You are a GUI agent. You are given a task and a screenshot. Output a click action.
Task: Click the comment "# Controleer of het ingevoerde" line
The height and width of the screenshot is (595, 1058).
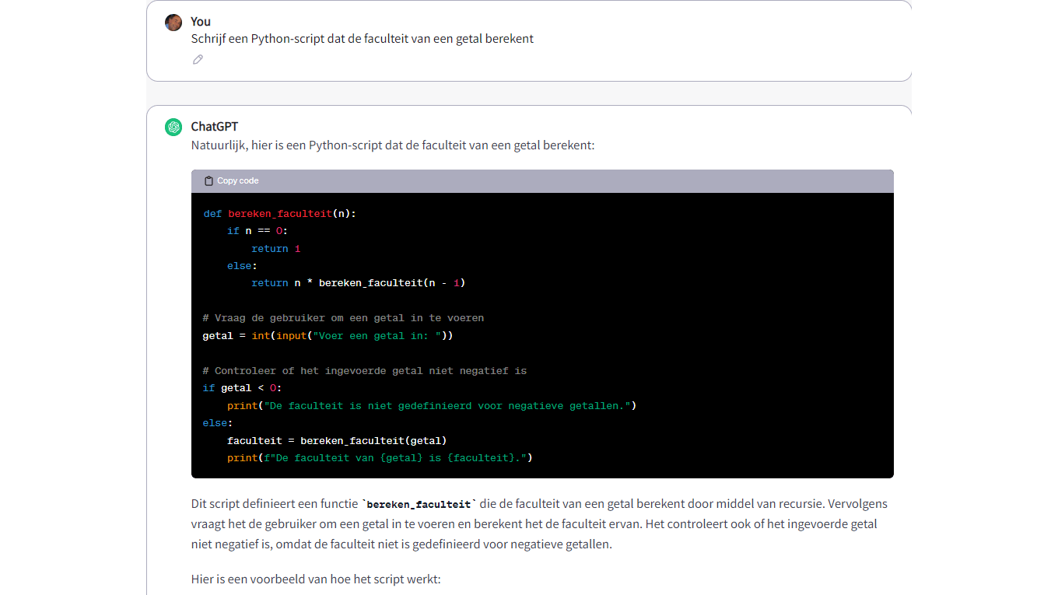(364, 371)
